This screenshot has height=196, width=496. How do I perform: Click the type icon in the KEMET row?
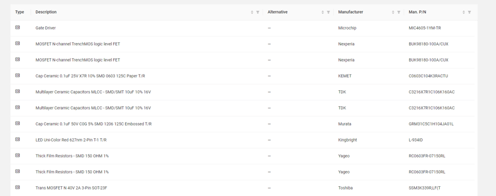coord(17,75)
